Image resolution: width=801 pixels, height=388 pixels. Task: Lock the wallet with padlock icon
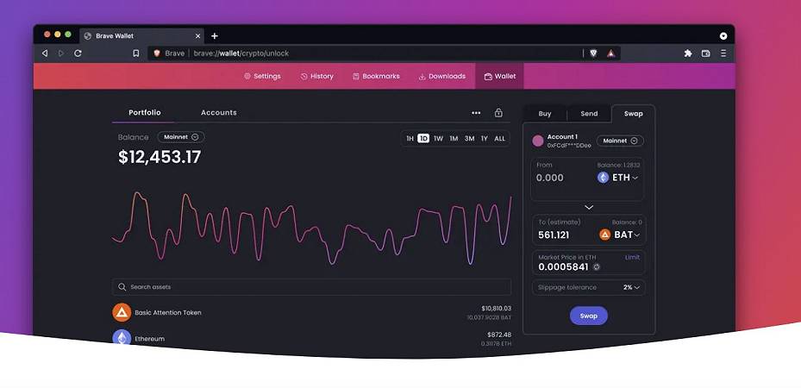[x=498, y=113]
